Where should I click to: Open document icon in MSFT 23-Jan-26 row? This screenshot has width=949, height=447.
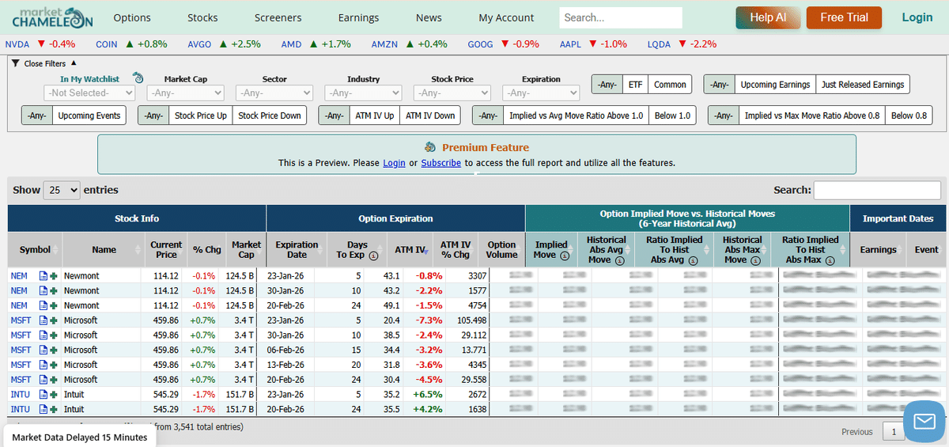[x=43, y=320]
